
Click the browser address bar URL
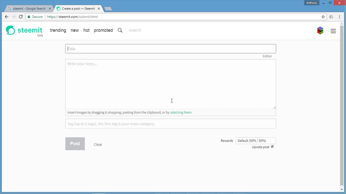point(72,17)
